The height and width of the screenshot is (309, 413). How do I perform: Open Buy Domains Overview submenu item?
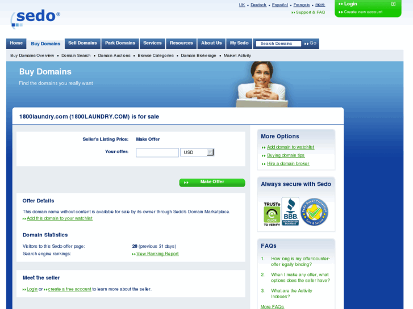(32, 56)
